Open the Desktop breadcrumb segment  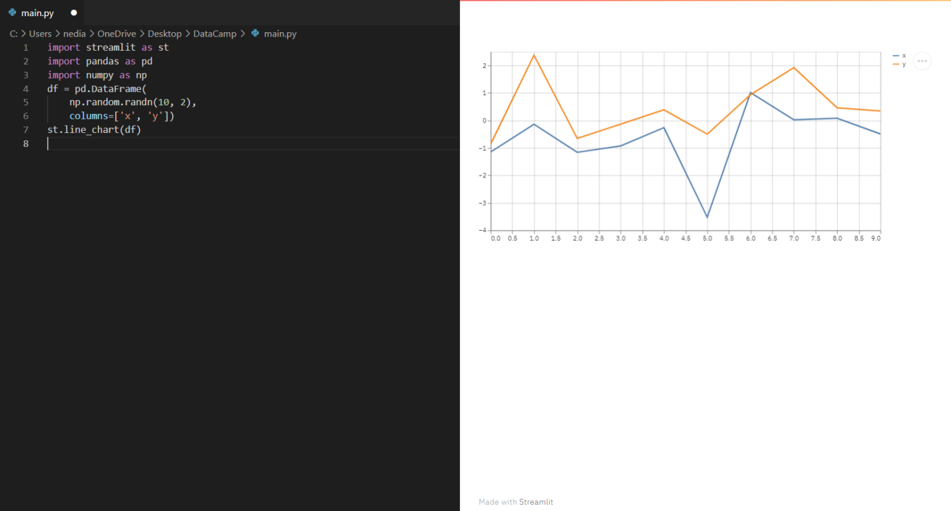click(x=165, y=33)
